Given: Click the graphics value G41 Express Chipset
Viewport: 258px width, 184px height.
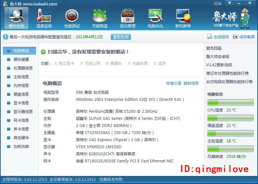Looking at the screenshot, I should (x=117, y=140).
